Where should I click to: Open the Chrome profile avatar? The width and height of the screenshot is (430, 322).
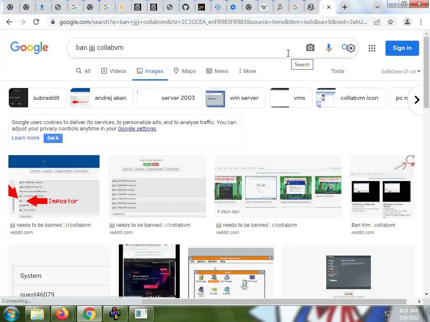(407, 22)
